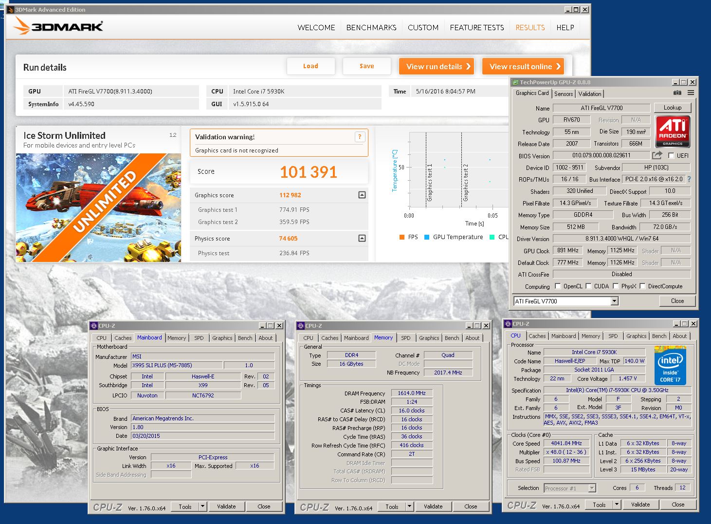Open the ATI FireGL V7700 GPU dropdown
Screen dimensions: 711x524
pyautogui.click(x=614, y=301)
